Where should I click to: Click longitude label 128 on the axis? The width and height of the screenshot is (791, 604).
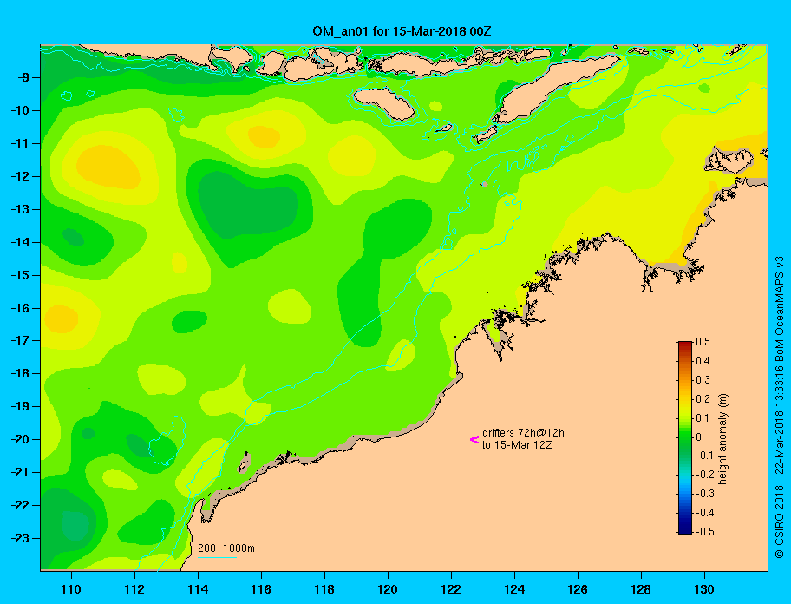click(x=641, y=589)
